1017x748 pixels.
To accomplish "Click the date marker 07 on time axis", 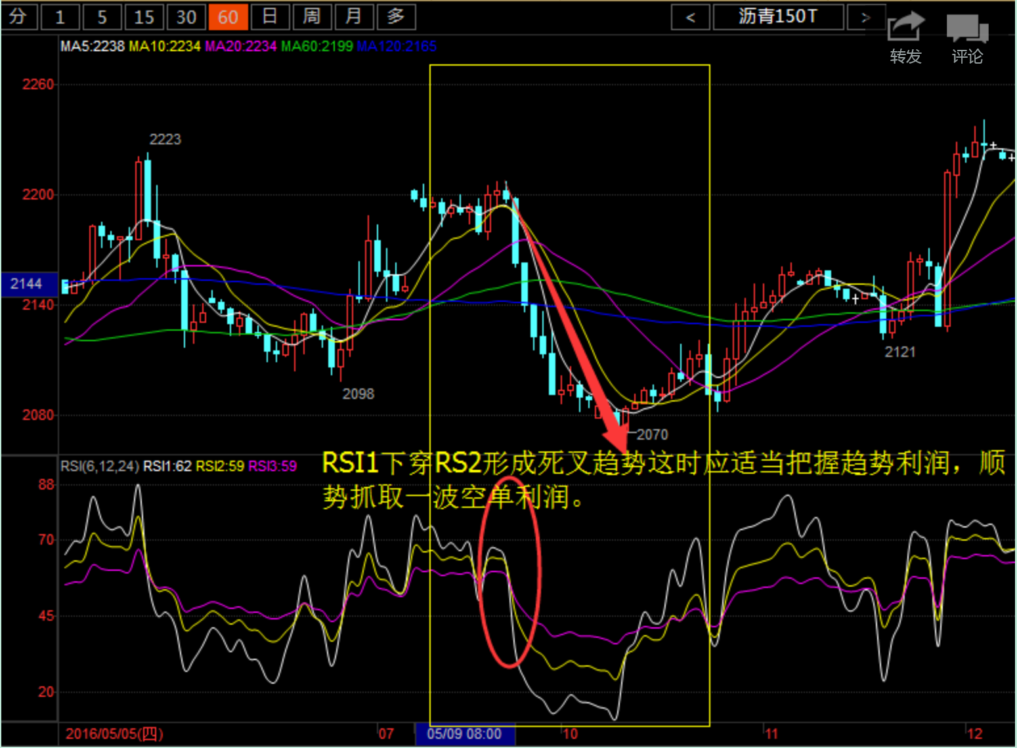I will 386,734.
